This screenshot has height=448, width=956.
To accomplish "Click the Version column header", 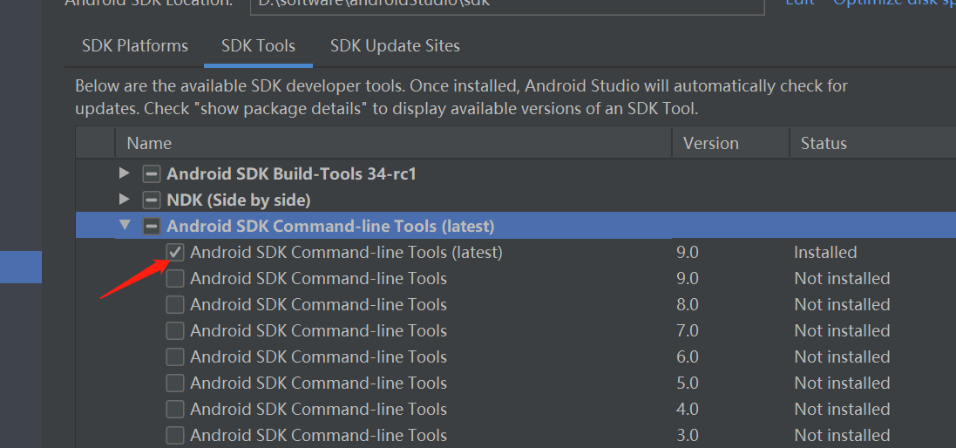I will click(710, 144).
